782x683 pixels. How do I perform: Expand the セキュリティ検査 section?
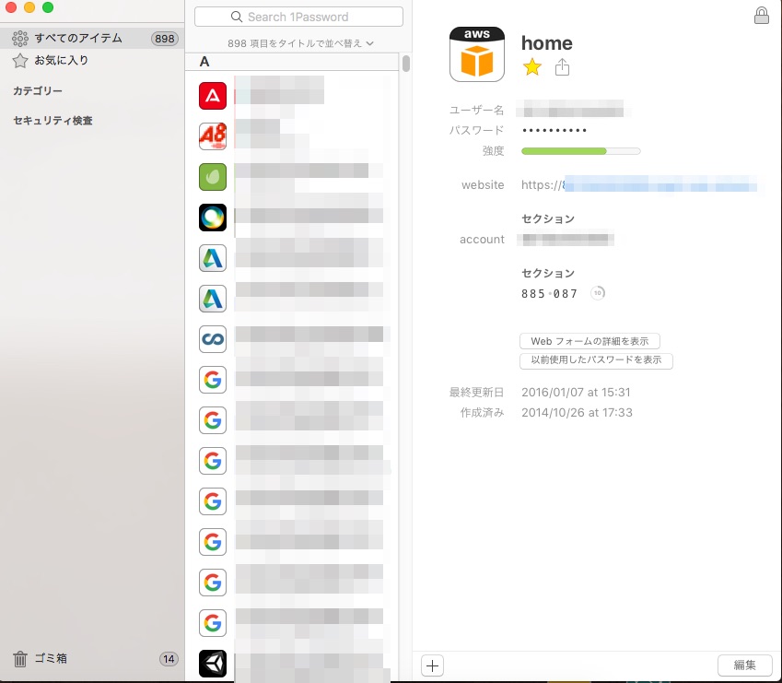[53, 120]
